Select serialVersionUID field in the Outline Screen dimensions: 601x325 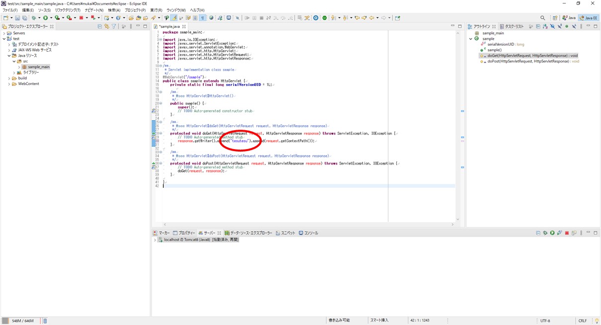(502, 44)
